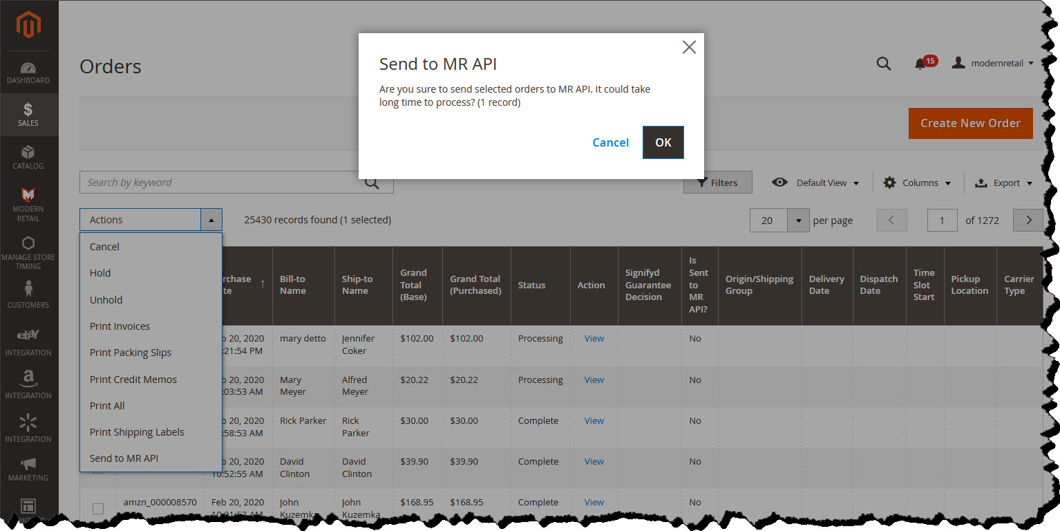Choose Print All action
The height and width of the screenshot is (531, 1060).
click(x=151, y=406)
